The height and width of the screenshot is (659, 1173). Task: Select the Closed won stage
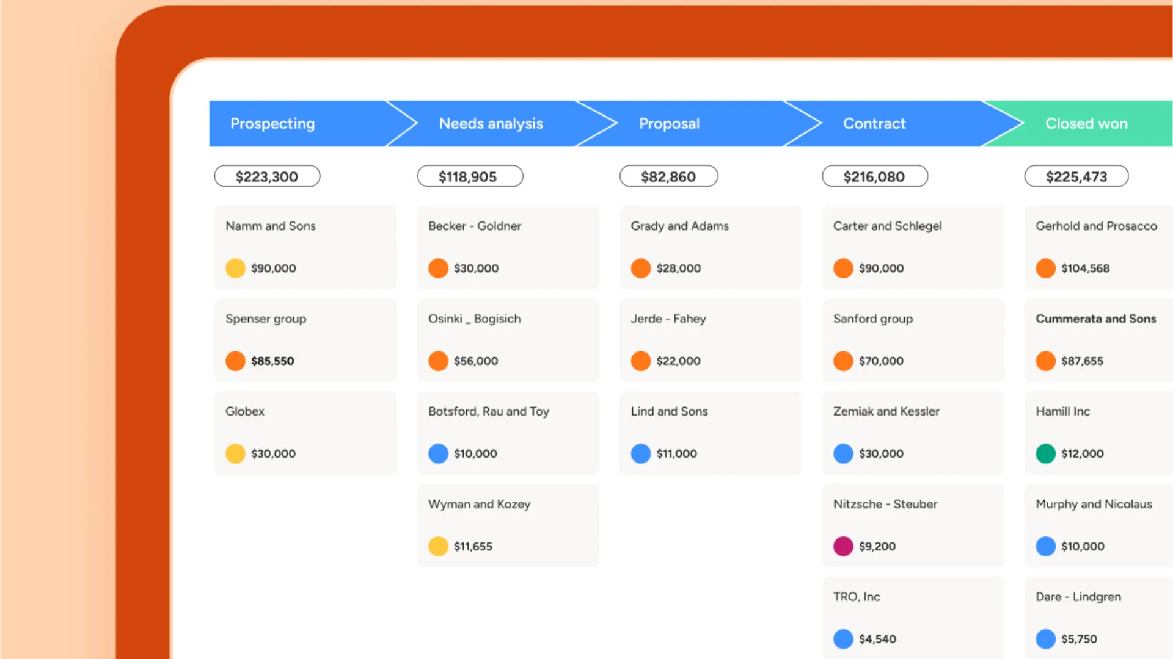click(1086, 123)
